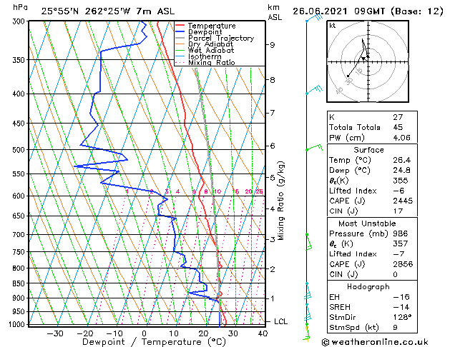Click the 1000 hPa pressure label

click(18, 324)
